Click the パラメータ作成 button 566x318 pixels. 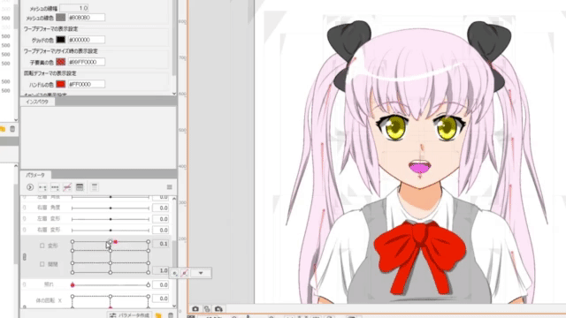(130, 315)
